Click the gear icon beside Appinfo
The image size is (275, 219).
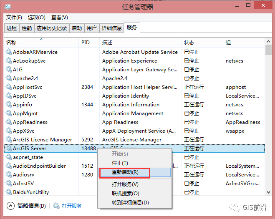point(9,104)
